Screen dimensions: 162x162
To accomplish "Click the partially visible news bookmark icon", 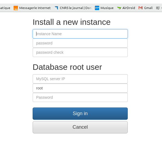I will point(158,8).
